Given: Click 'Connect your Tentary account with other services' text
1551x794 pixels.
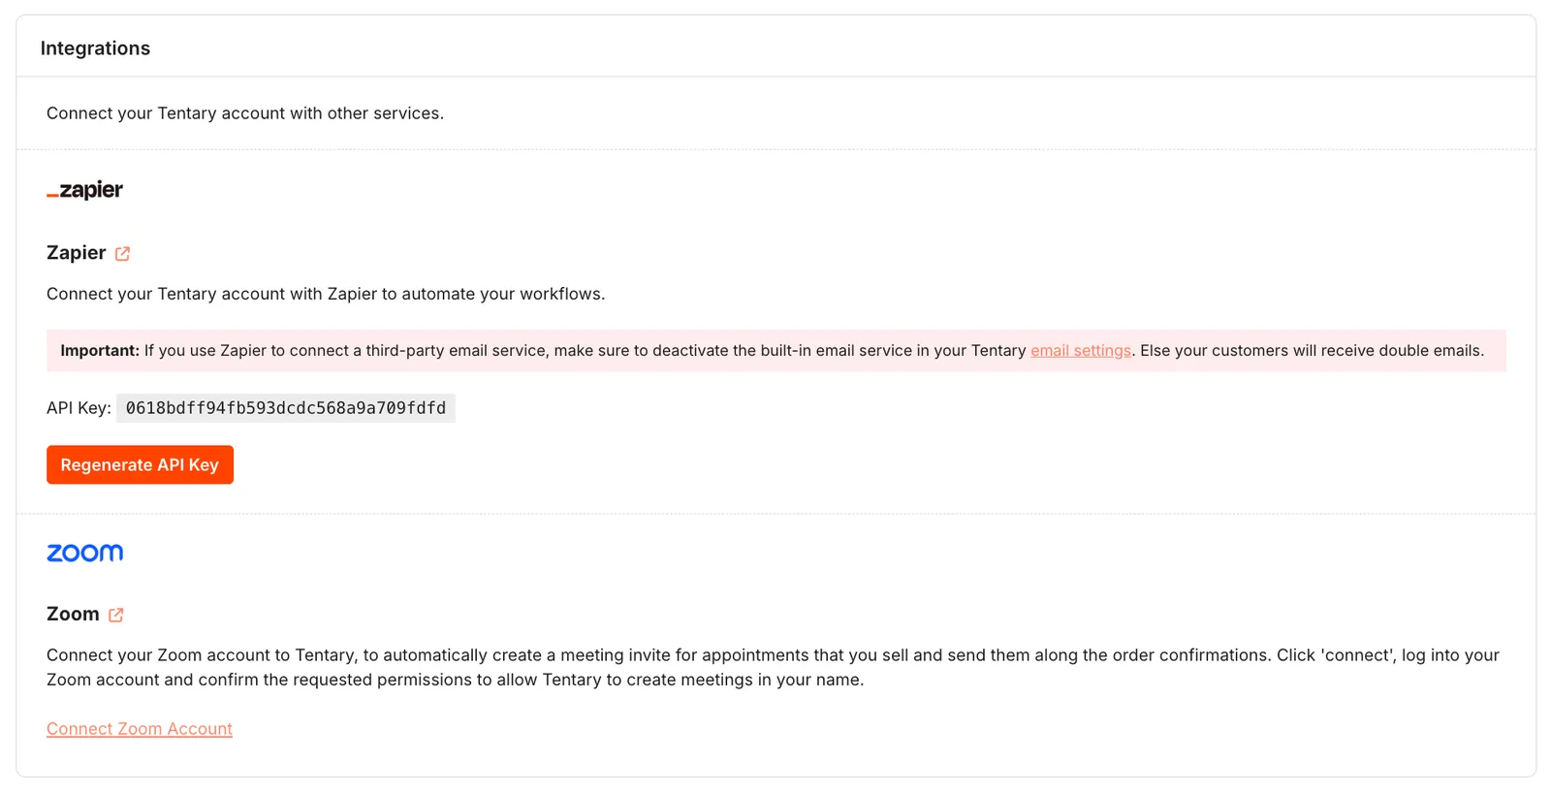Looking at the screenshot, I should pyautogui.click(x=245, y=113).
